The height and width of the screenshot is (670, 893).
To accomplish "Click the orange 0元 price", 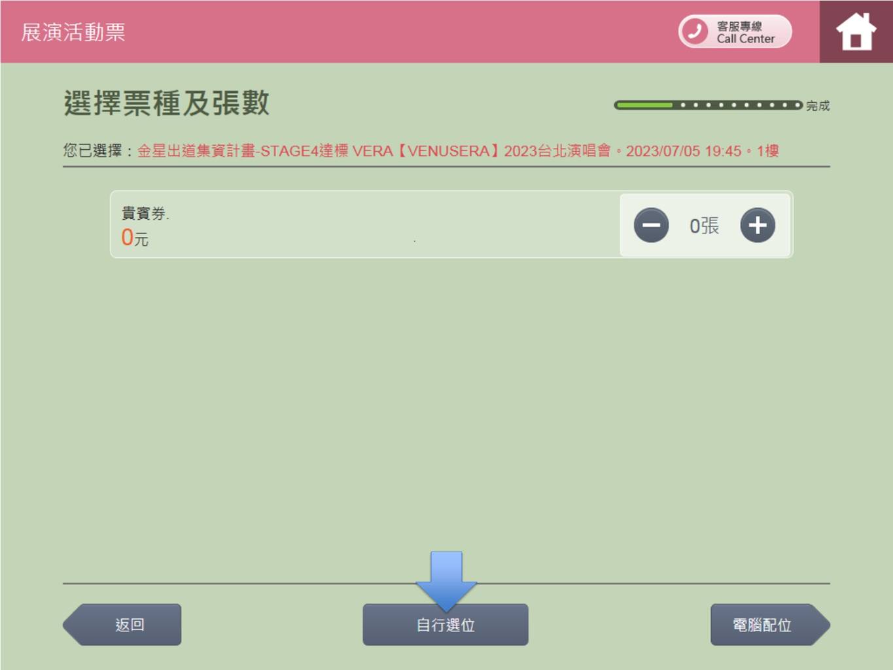I will [x=135, y=238].
